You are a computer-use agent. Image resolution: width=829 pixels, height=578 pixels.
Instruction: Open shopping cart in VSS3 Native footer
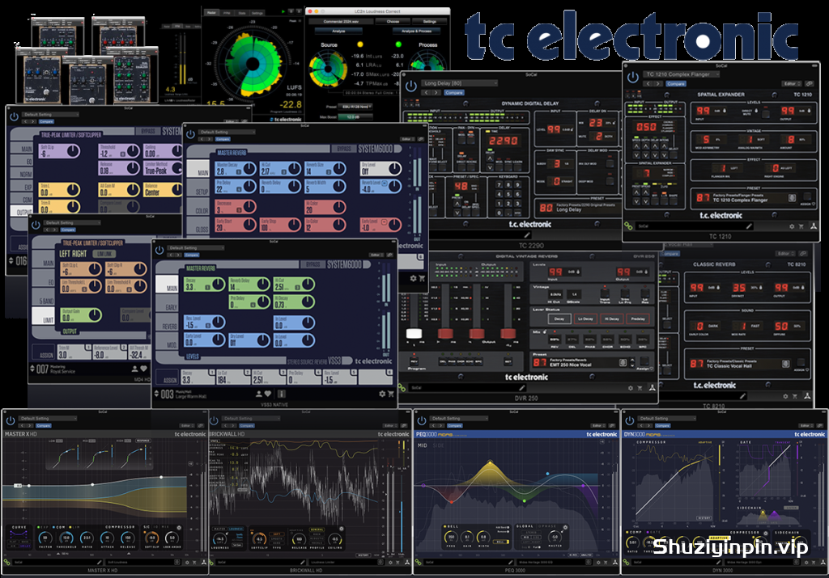pyautogui.click(x=391, y=394)
